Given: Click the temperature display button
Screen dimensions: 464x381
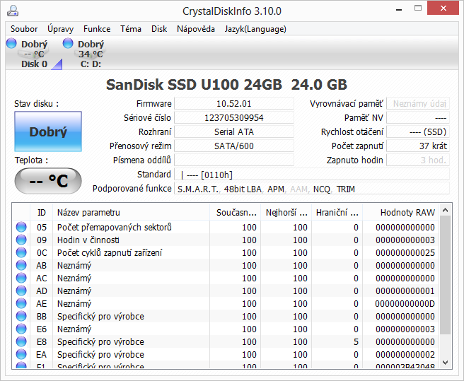Looking at the screenshot, I should pyautogui.click(x=48, y=181).
